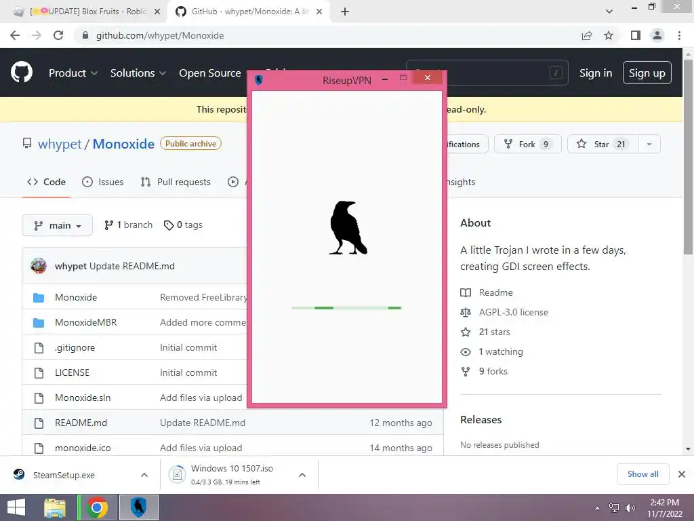Open the Open Source menu
Image resolution: width=694 pixels, height=521 pixels.
click(x=210, y=73)
